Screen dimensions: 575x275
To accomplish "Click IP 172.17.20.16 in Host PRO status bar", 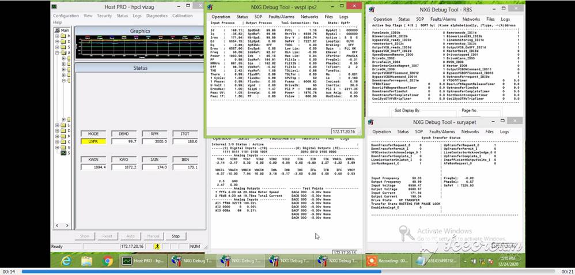I will [x=133, y=246].
